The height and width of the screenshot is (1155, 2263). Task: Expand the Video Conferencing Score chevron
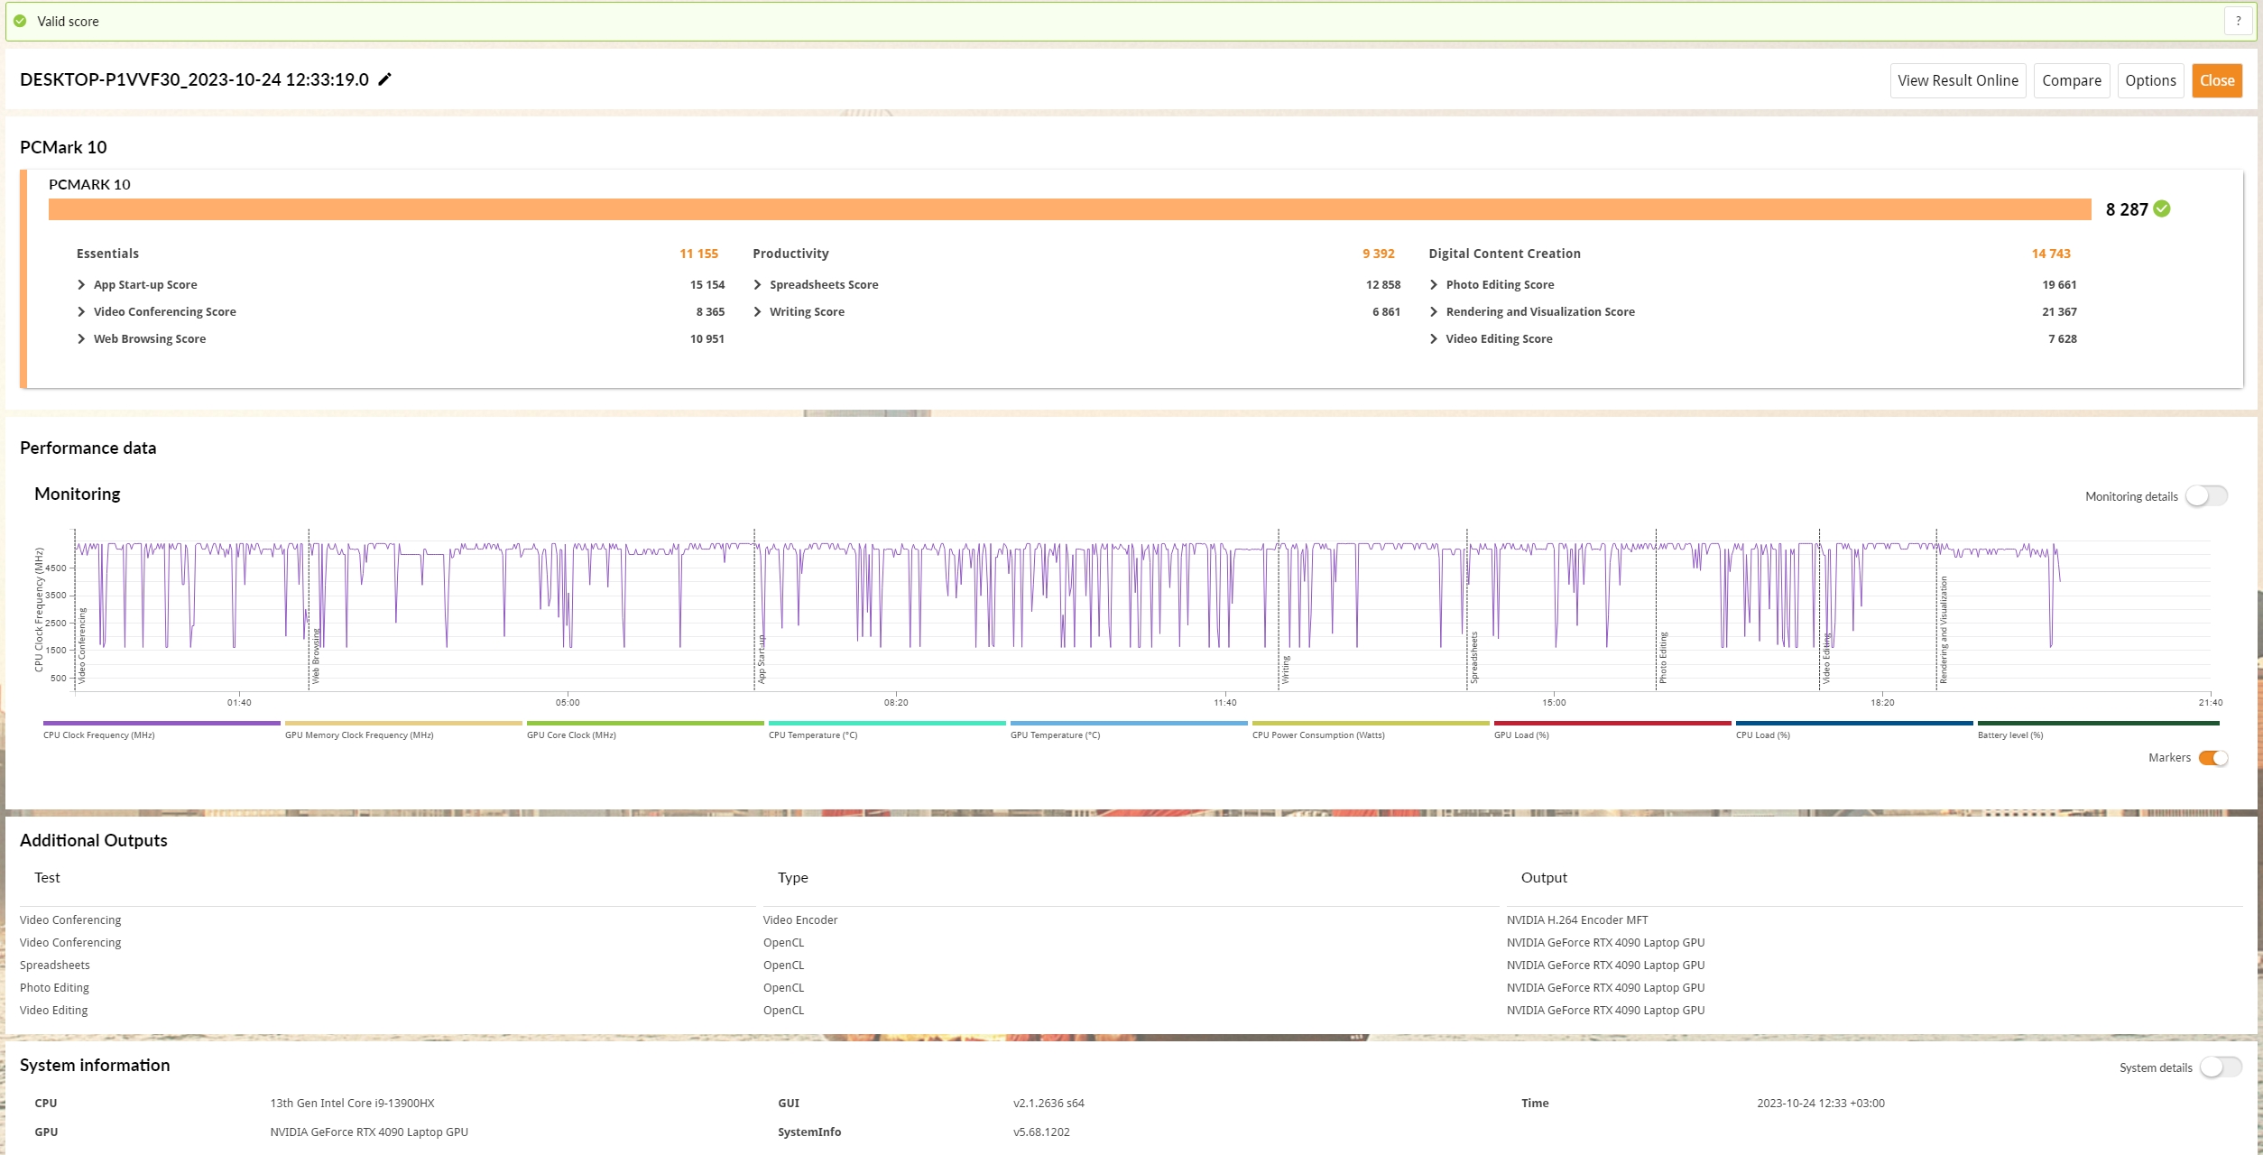[x=82, y=311]
